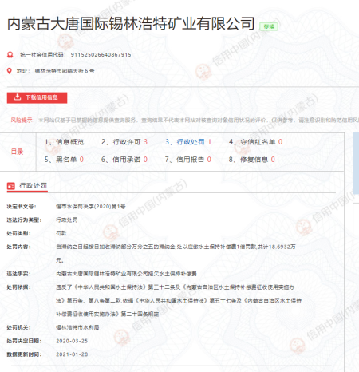The height and width of the screenshot is (372, 359).
Task: Click the company name heading
Action: click(x=131, y=24)
